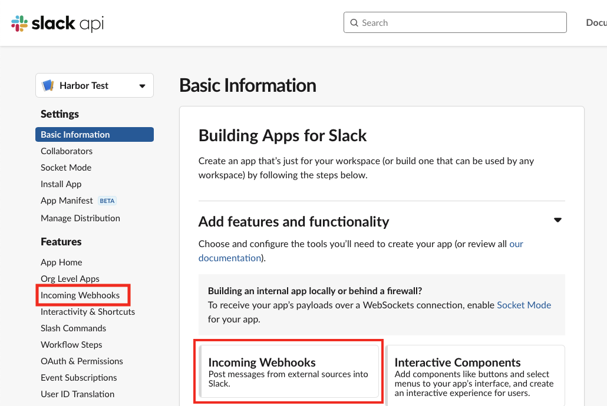Open Manage Distribution settings
Screen dimensions: 607x406
(81, 218)
